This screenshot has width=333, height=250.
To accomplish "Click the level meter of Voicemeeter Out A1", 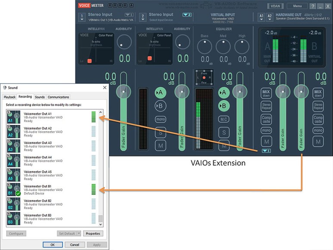I will click(x=93, y=117).
